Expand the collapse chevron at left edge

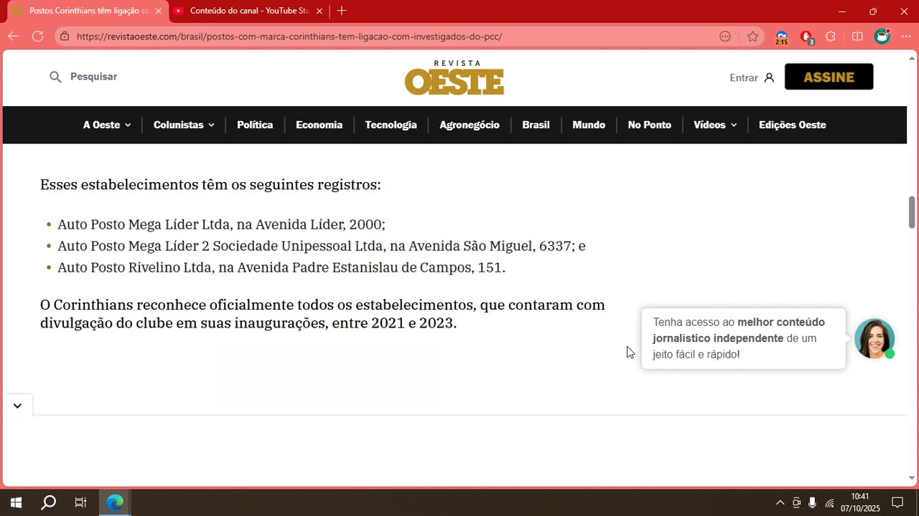point(17,406)
